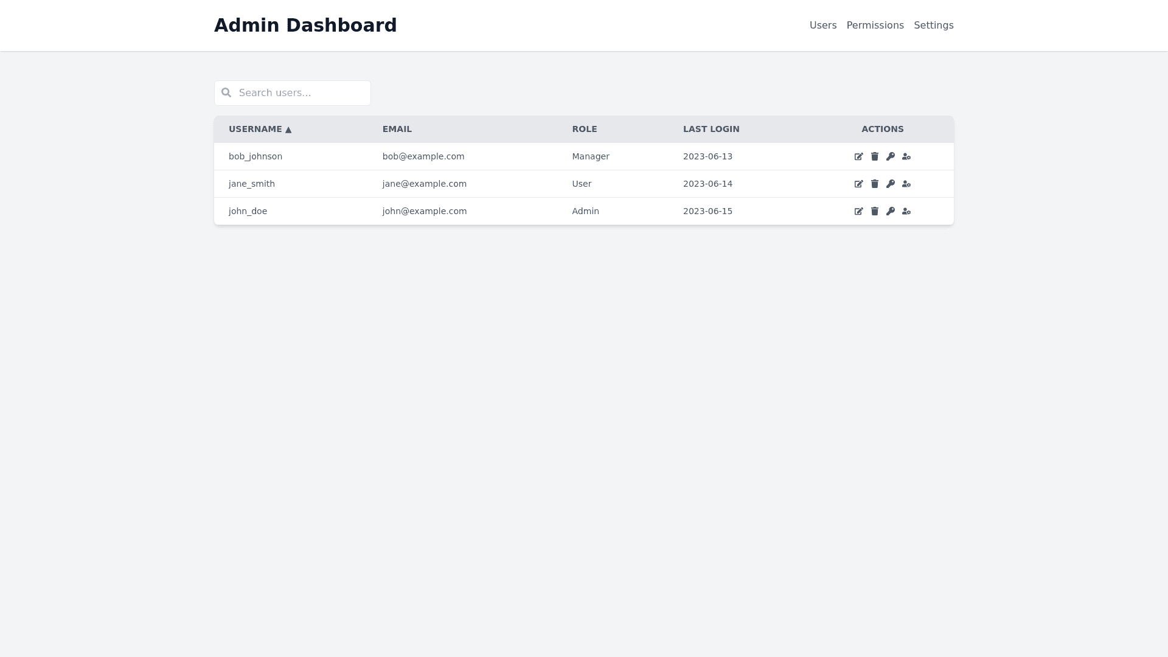This screenshot has height=657, width=1168.
Task: Open the Permissions nav link
Action: (875, 25)
